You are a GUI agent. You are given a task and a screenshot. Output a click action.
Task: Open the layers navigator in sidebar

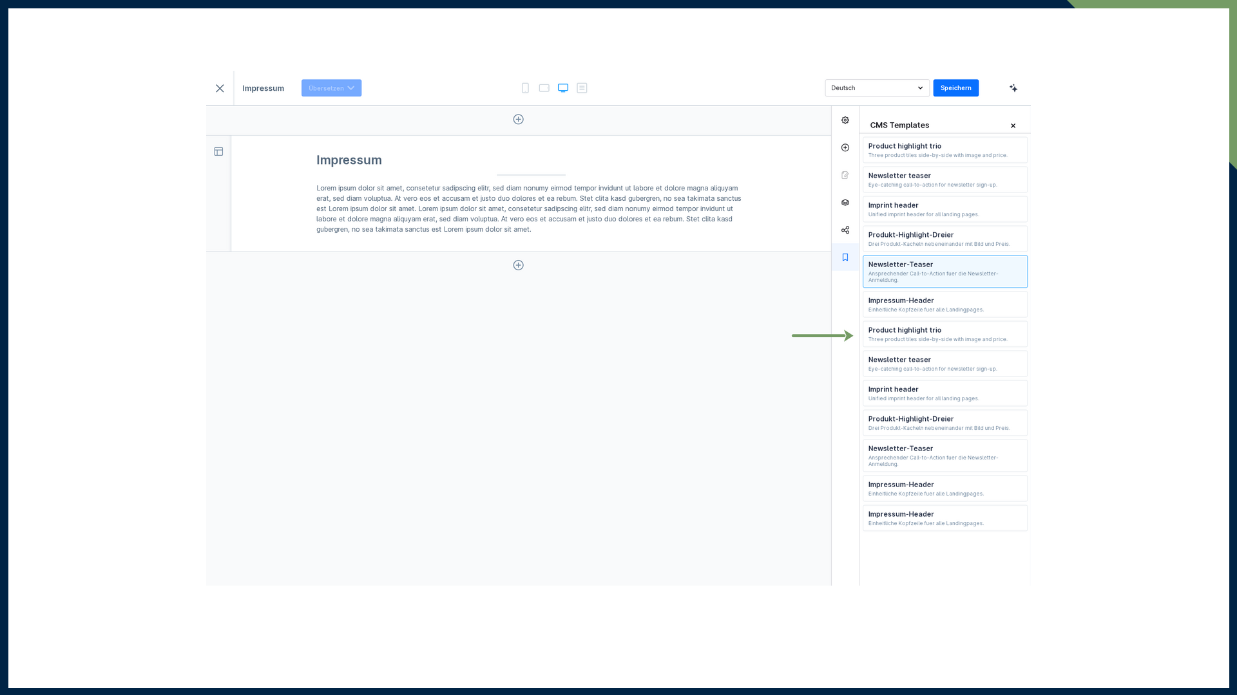pos(845,203)
